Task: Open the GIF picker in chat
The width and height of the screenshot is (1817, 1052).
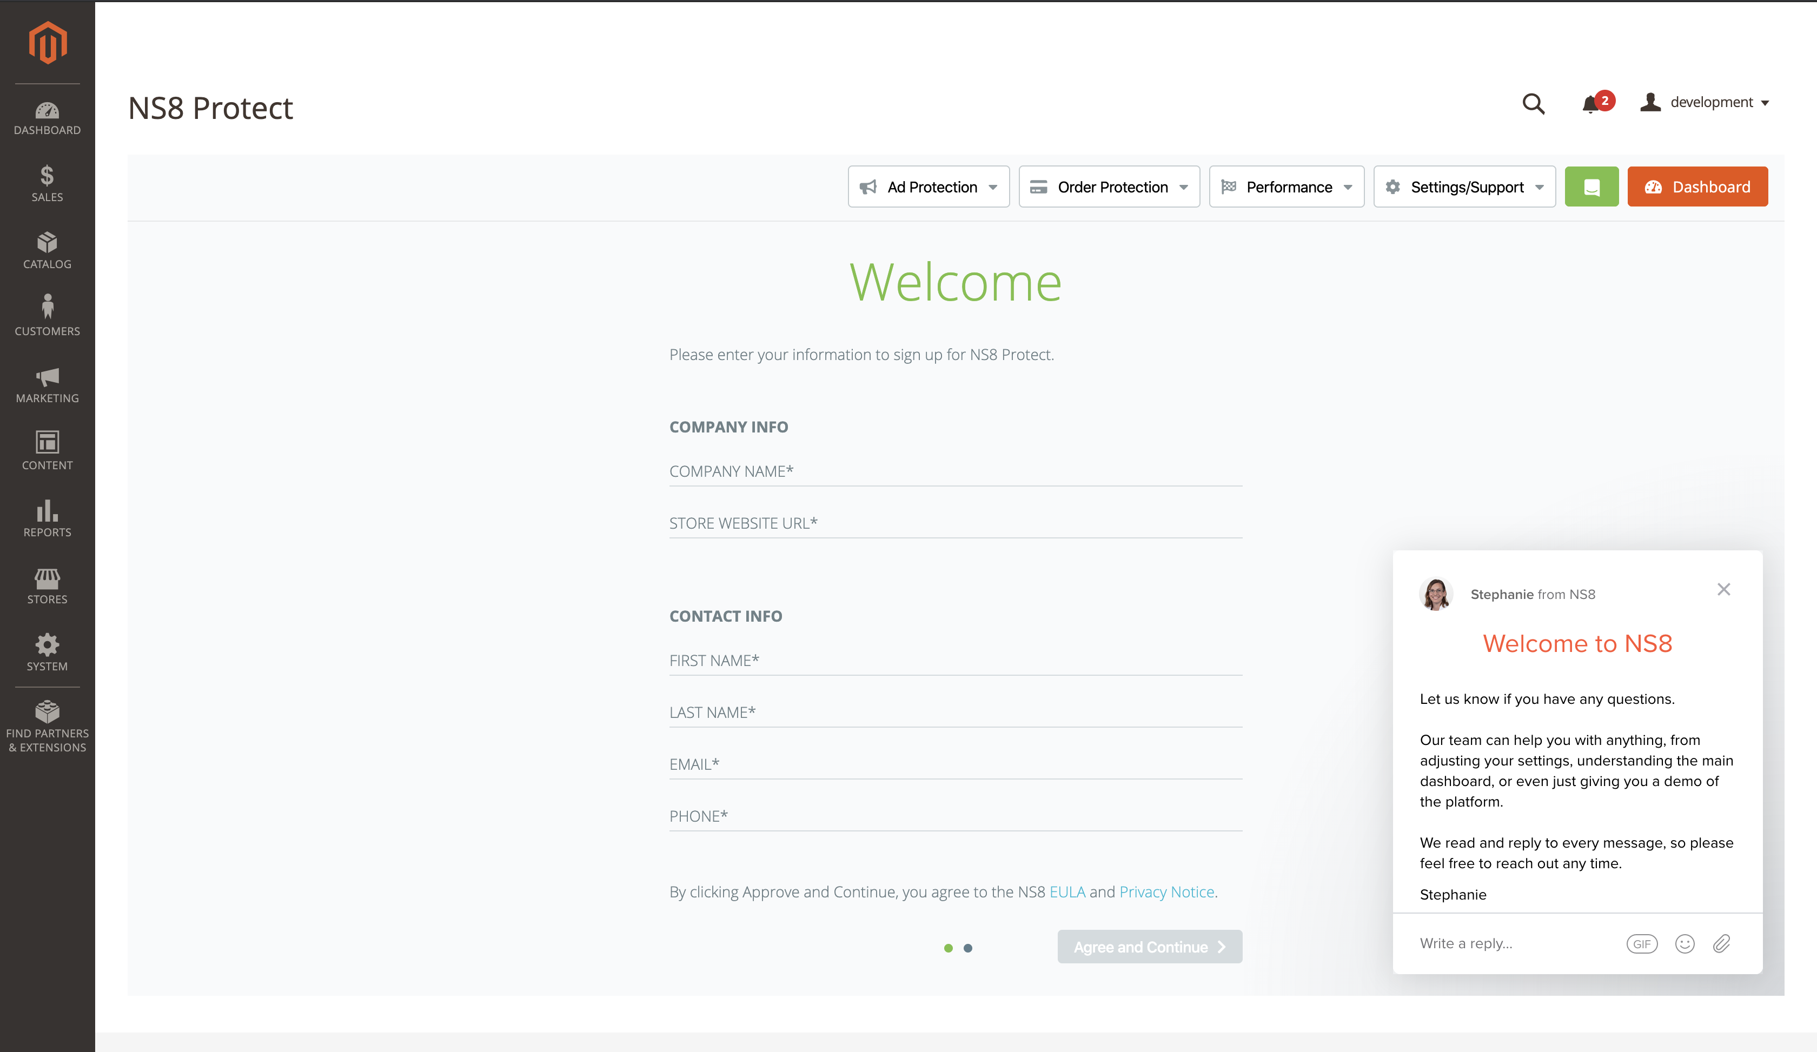Action: [1641, 944]
